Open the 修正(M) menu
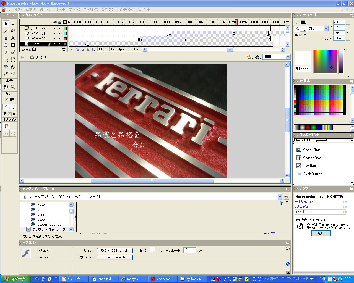Screen dimensions: 354x283 pyautogui.click(x=74, y=10)
